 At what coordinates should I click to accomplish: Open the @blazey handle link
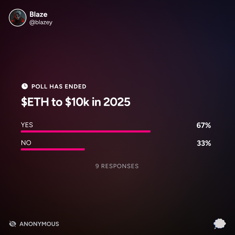click(41, 23)
